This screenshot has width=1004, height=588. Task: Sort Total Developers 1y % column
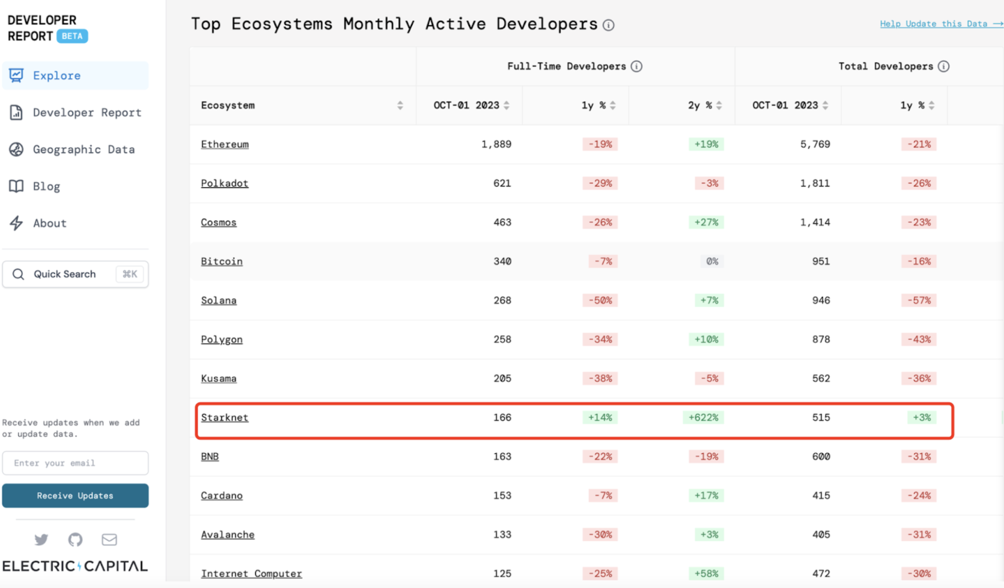click(932, 105)
